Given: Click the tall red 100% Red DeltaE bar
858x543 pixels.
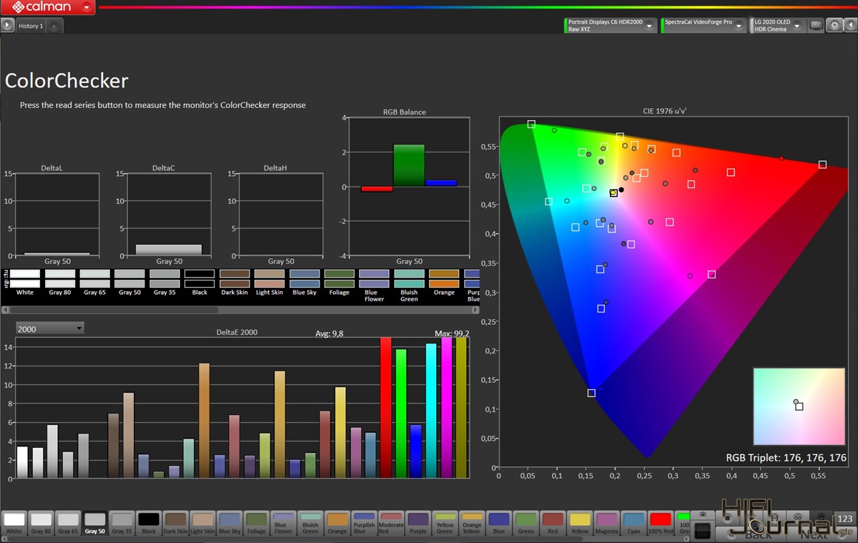Looking at the screenshot, I should [386, 407].
